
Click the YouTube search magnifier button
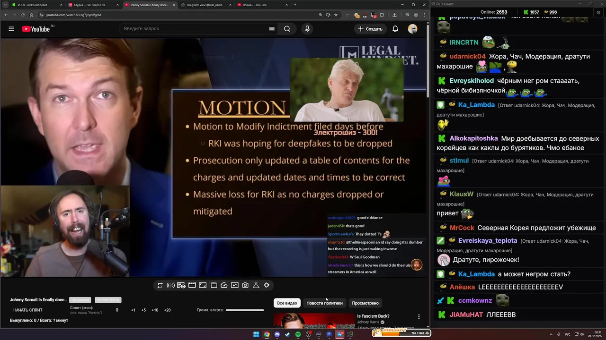click(x=287, y=29)
